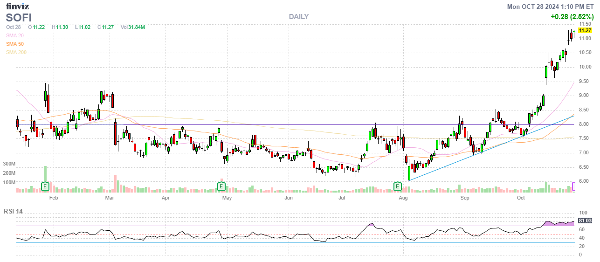The image size is (600, 262).
Task: Select the Oct label on the time axis
Action: (521, 198)
